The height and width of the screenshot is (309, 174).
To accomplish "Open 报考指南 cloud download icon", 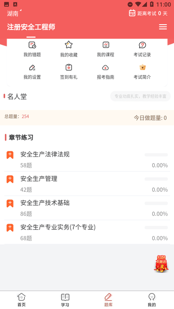I will [105, 68].
